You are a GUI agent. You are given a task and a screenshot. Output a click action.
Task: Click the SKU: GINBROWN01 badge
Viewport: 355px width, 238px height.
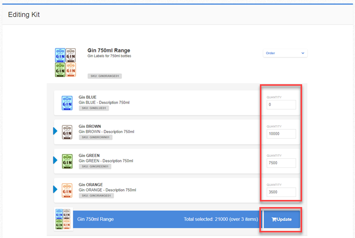(x=96, y=138)
